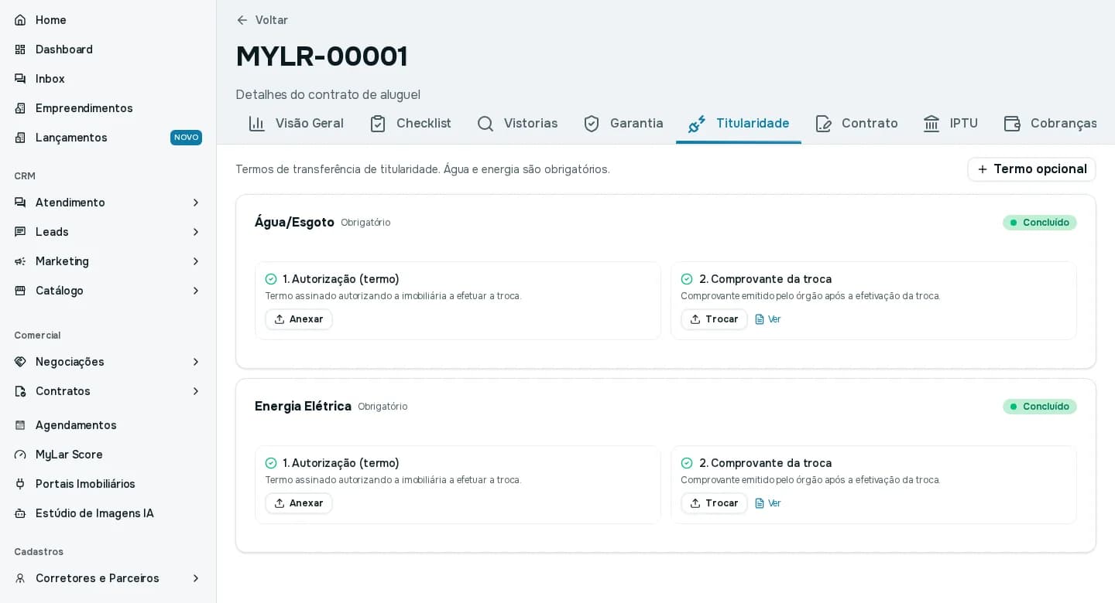Expand the Marketing submenu chevron
The image size is (1115, 603).
point(196,261)
